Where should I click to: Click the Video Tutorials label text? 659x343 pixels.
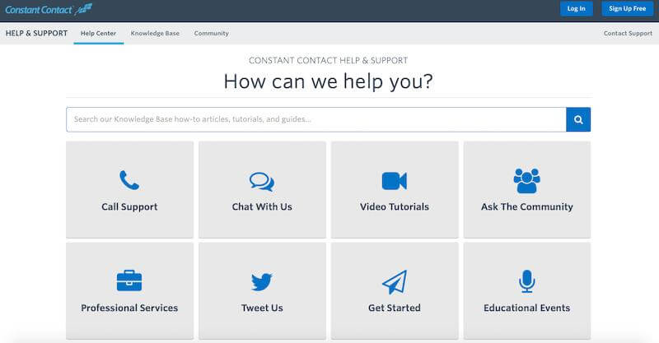coord(395,207)
